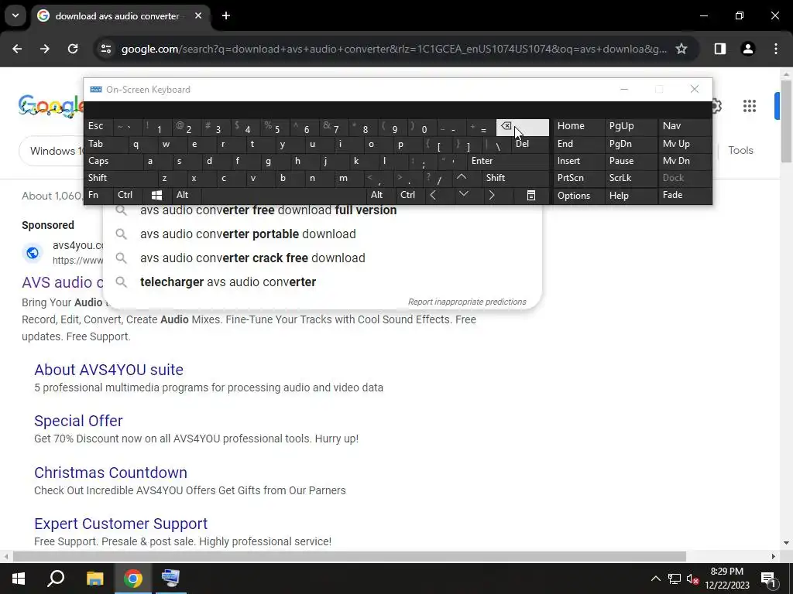The width and height of the screenshot is (793, 594).
Task: Toggle left Ctrl key on keyboard
Action: pyautogui.click(x=129, y=195)
